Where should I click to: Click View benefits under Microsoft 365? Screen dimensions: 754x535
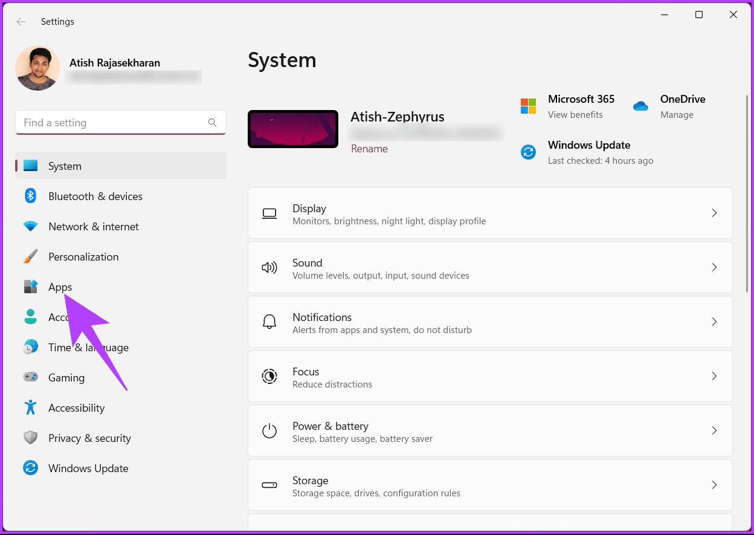pos(575,115)
